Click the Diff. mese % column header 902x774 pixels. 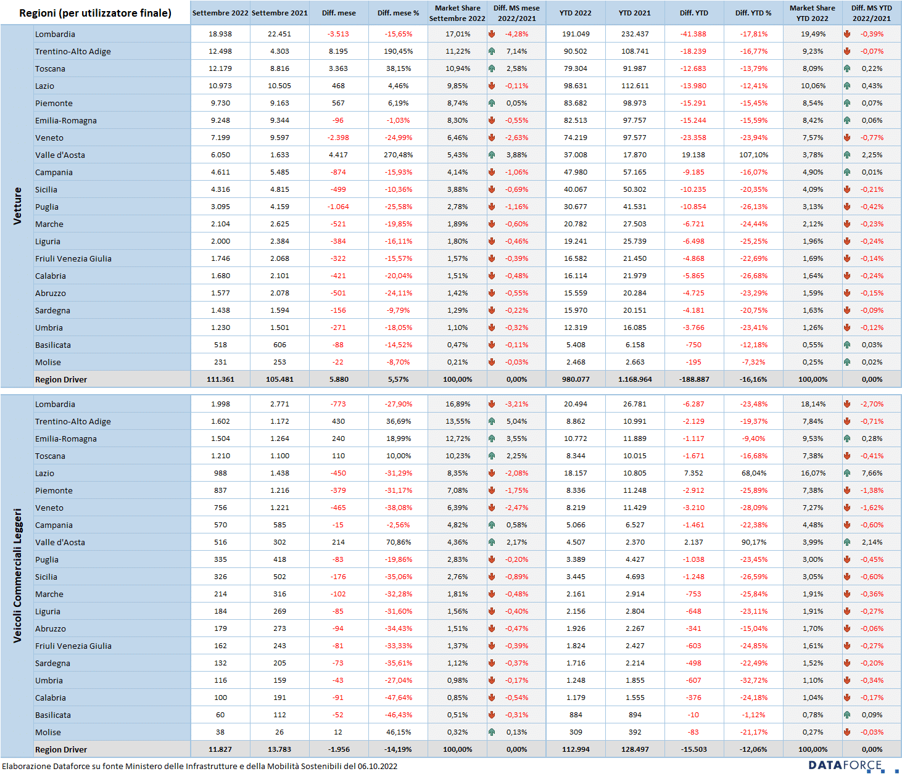click(x=398, y=13)
